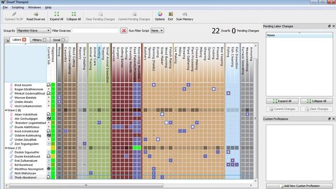336x189 pixels.
Task: Toggle Carpentry labor for Inod Ashokkeskal
Action: tap(66, 131)
